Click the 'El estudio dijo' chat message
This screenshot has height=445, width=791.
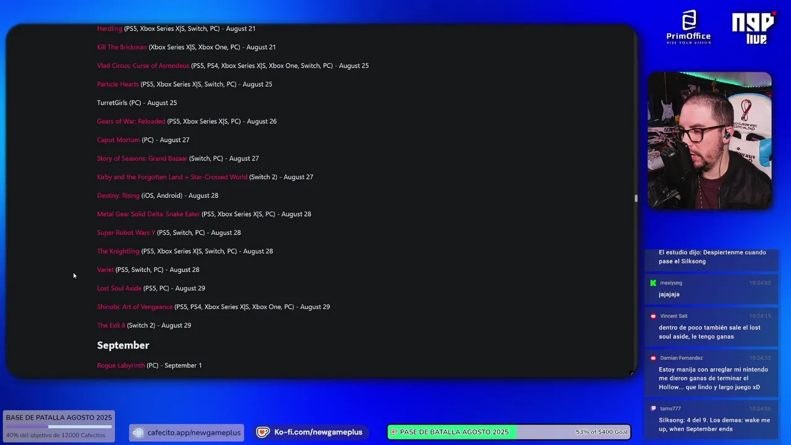[713, 256]
